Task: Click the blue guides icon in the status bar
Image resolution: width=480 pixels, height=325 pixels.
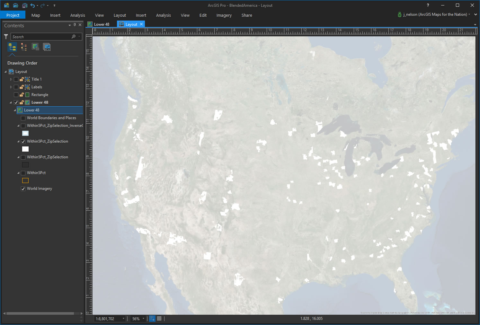Action: (x=152, y=319)
